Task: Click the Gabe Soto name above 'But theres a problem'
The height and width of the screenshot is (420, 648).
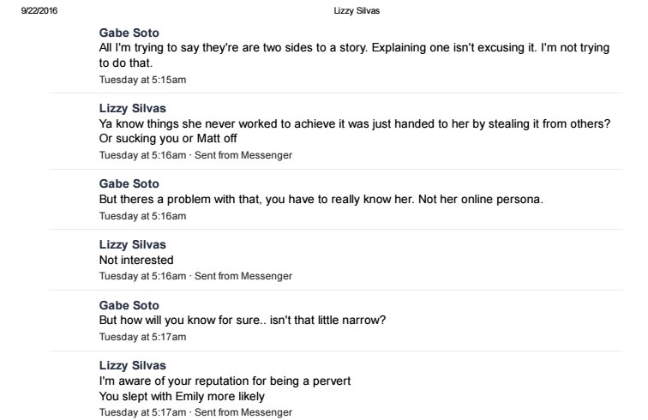Action: [x=129, y=183]
